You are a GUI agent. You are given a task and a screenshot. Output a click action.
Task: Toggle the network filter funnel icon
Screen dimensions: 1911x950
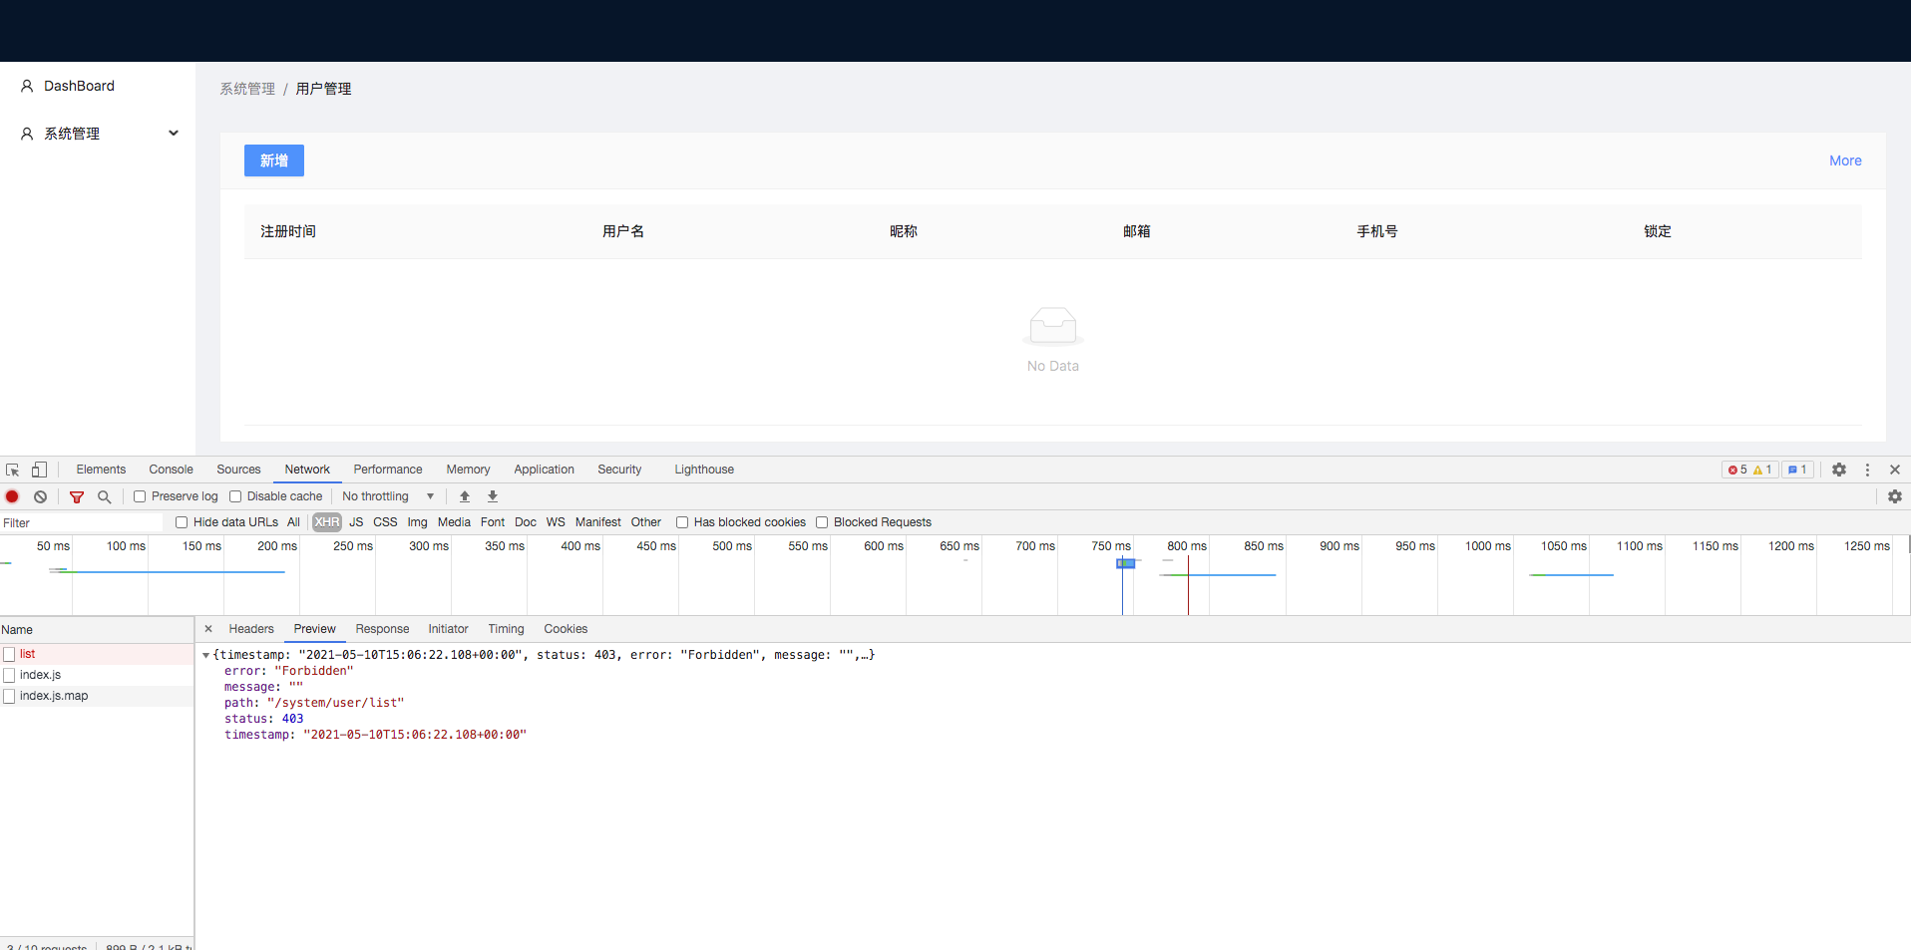pos(77,496)
